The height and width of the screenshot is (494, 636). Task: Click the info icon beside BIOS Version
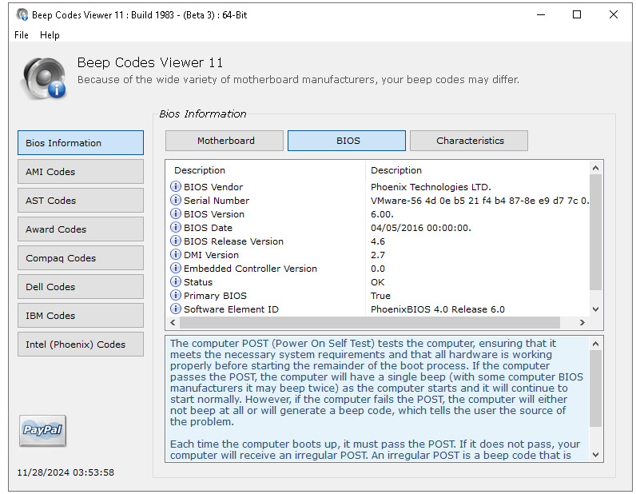(175, 214)
